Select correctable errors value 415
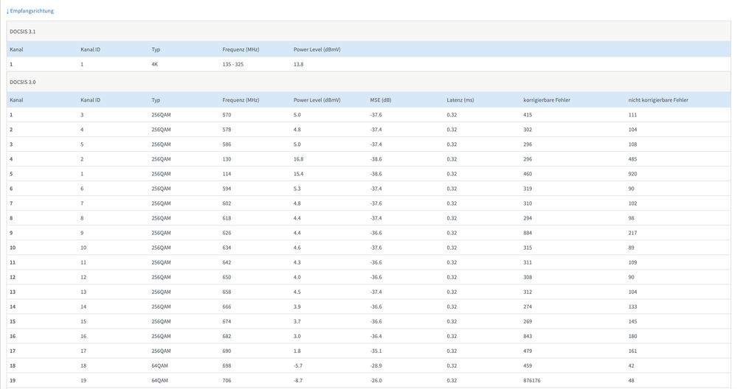 point(527,115)
